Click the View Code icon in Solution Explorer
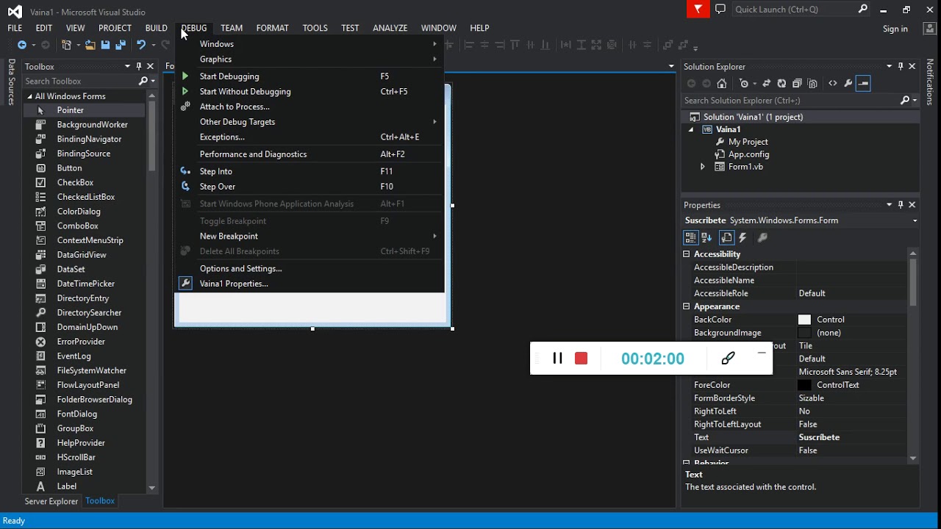The width and height of the screenshot is (941, 529). [832, 84]
